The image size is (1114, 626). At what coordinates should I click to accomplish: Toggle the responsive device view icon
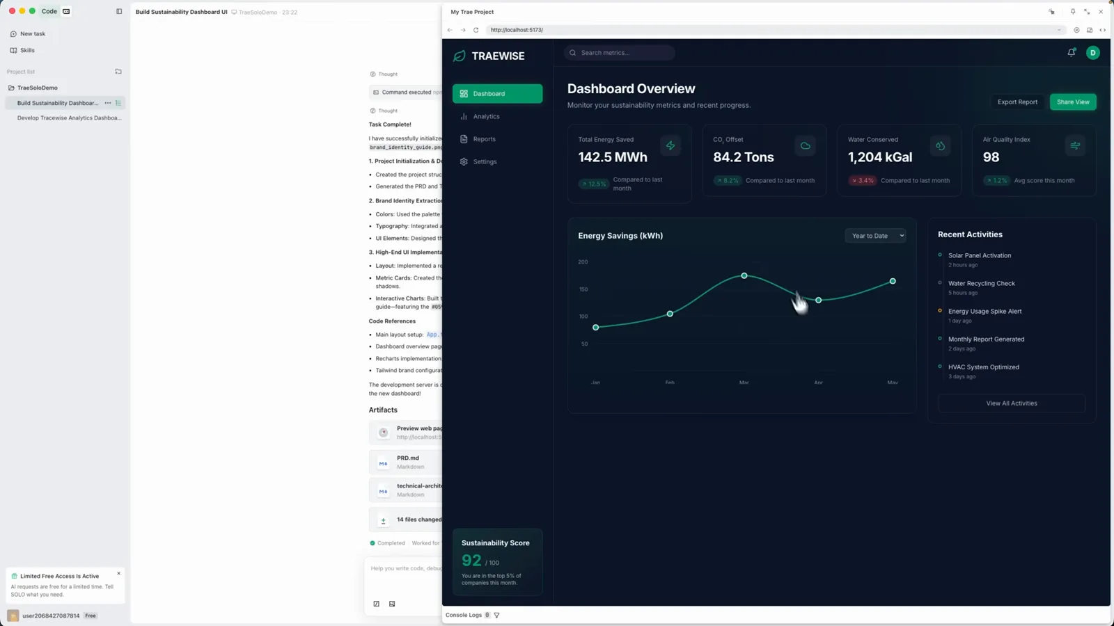[x=1090, y=30]
